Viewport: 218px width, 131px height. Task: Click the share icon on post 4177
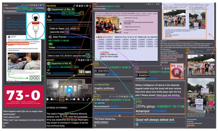[129, 96]
